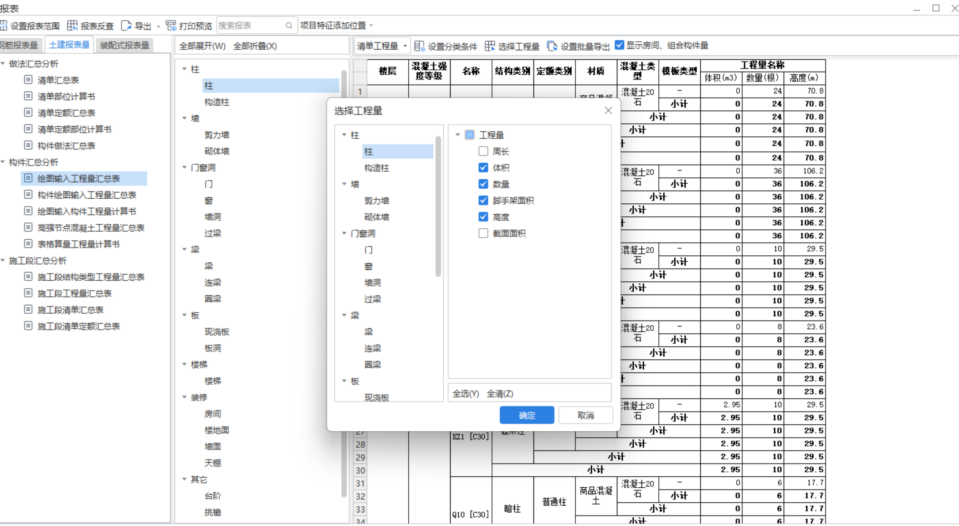Click the 设置分类条件 icon
This screenshot has height=526, width=959.
point(419,46)
